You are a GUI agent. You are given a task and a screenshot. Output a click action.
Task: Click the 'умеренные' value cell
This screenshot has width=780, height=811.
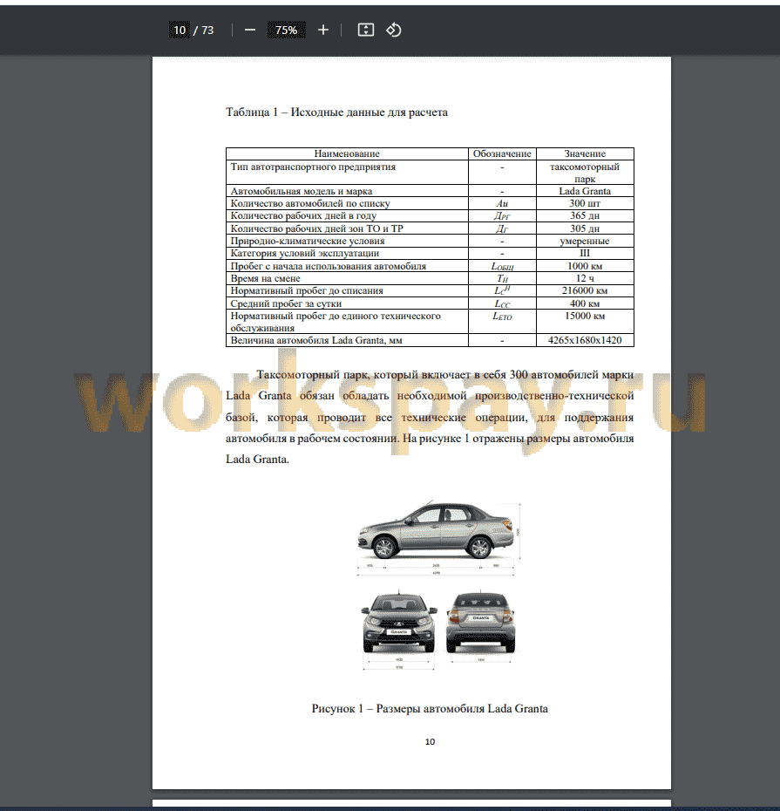(x=585, y=241)
